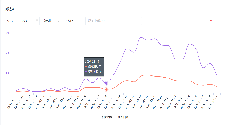Open the first filter dropdown after dates
Viewport: 225px width, 125px height.
tap(51, 21)
